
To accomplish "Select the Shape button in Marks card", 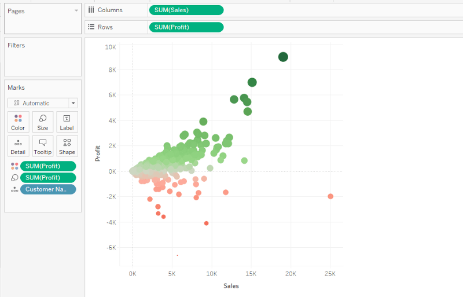I will pos(67,146).
